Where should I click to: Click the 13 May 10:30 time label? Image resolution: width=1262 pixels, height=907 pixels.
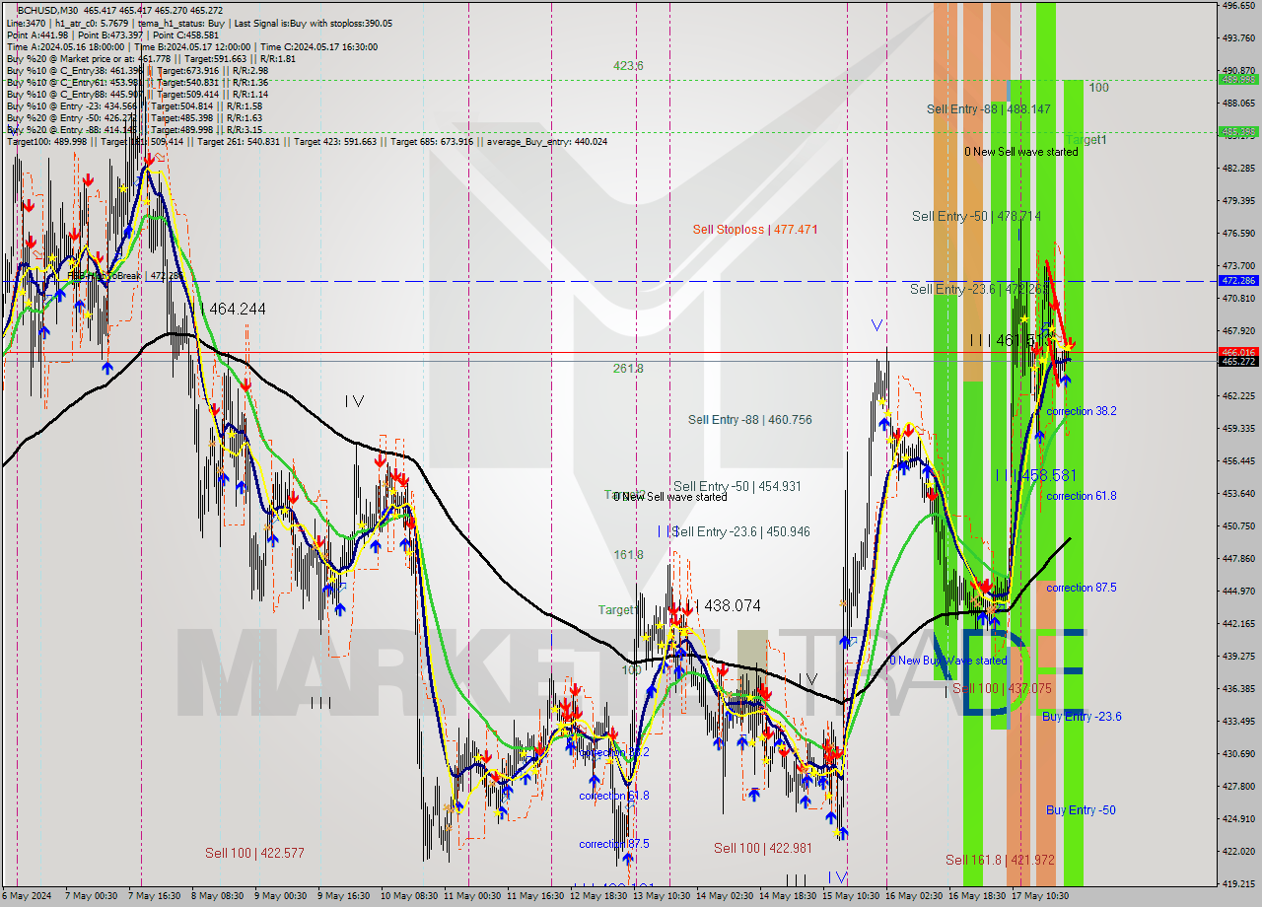661,896
